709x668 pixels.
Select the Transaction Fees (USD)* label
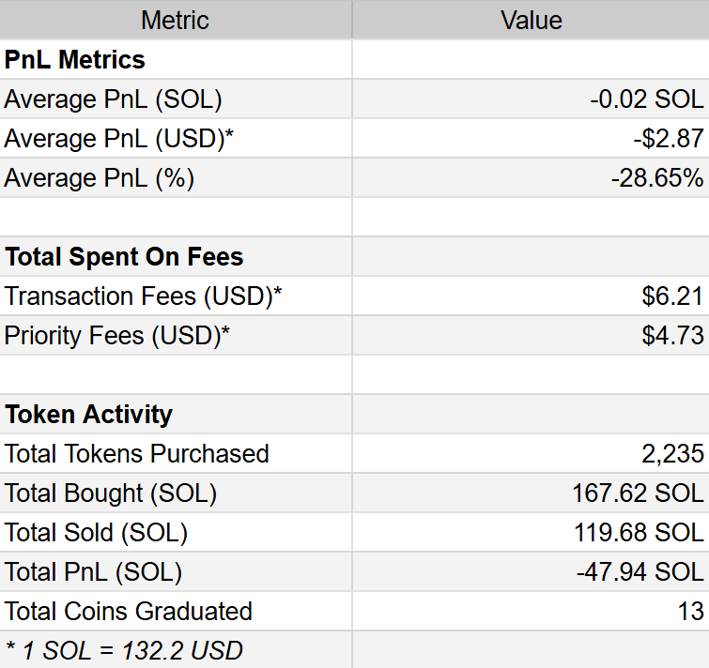(x=143, y=296)
